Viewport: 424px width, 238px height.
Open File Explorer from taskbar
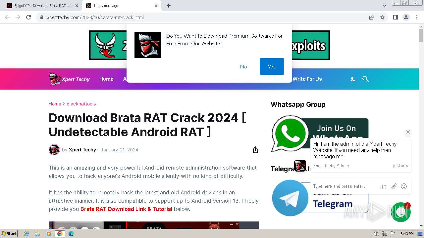[x=37, y=234]
